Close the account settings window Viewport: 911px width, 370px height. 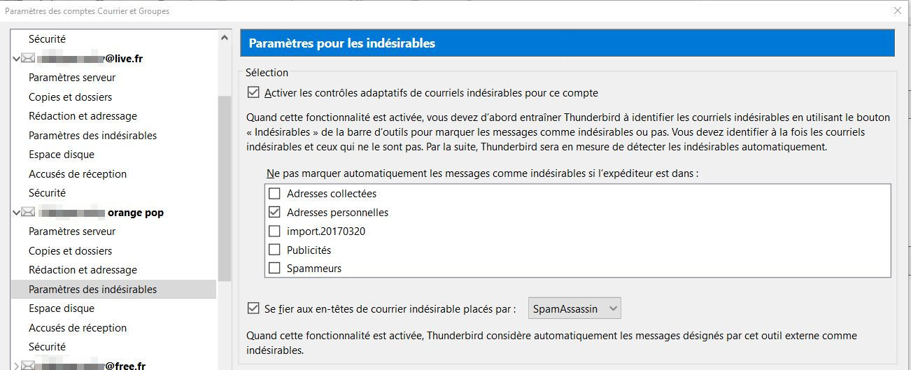[897, 10]
